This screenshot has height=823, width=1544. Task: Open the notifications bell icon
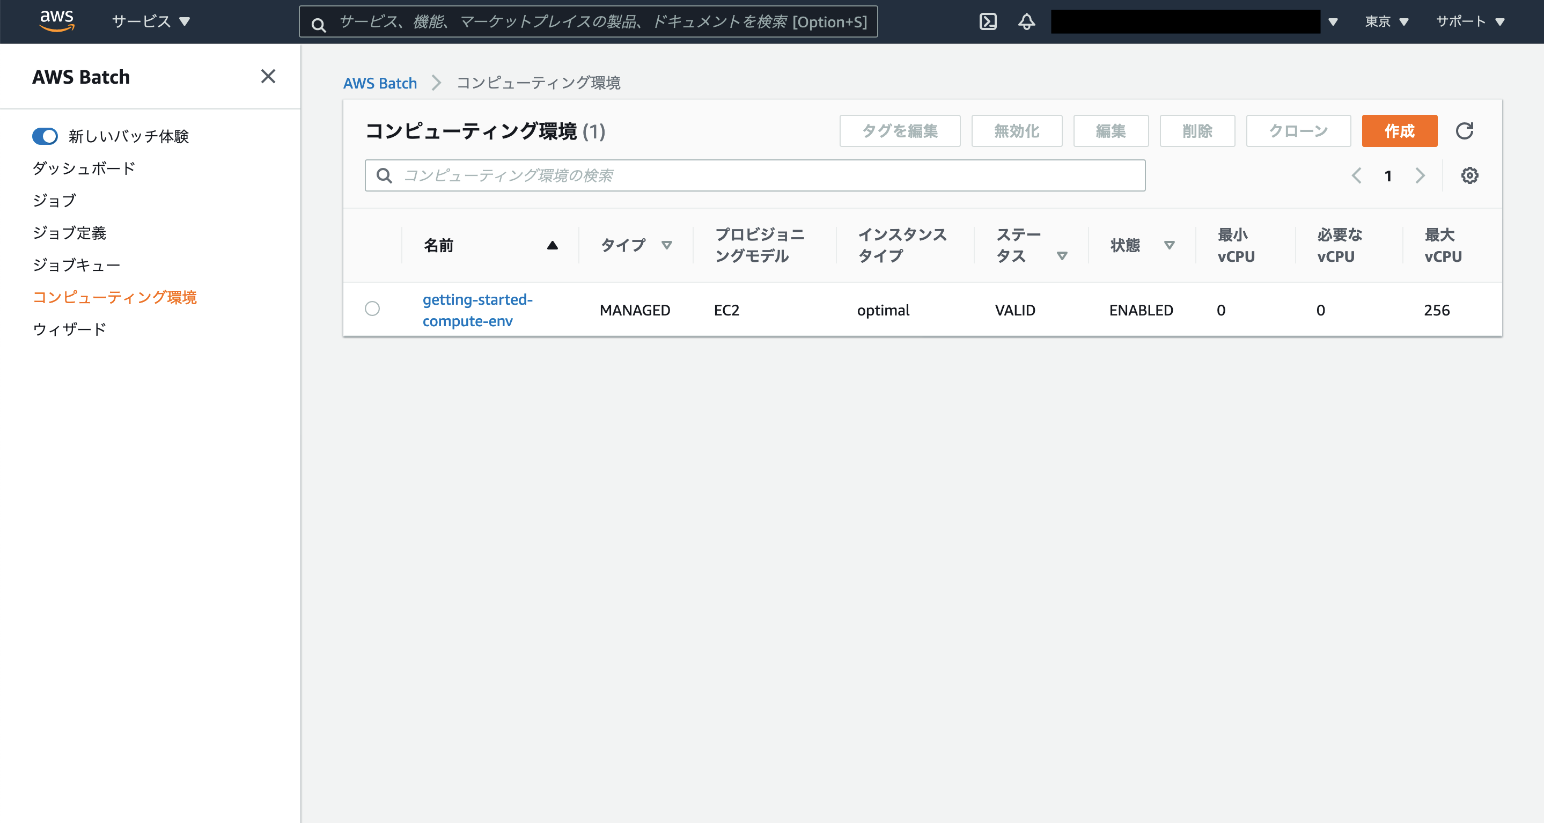tap(1027, 21)
